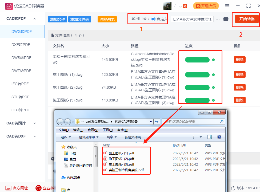Click green check icon for 施工图纸- (3).dwg
The height and width of the screenshot is (192, 260).
pos(213,100)
